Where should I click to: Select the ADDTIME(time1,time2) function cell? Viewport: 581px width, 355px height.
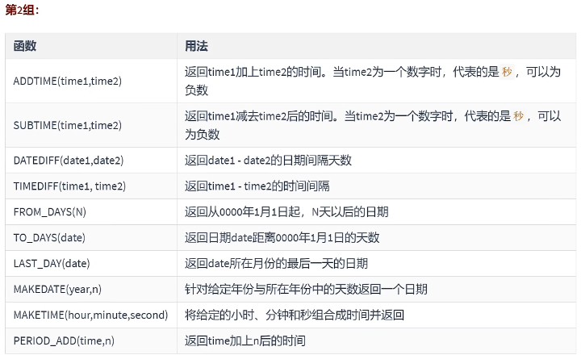tap(68, 81)
